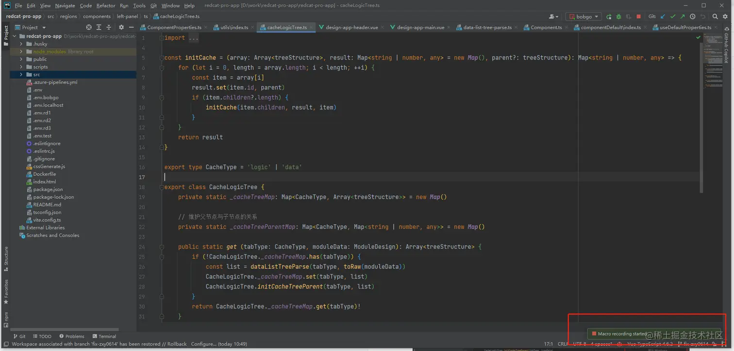
Task: Expand the src folder
Action: [21, 75]
